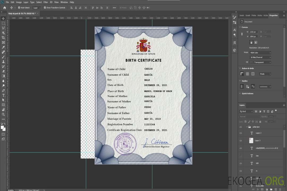Select the Dodge tool
This screenshot has width=287, height=191.
click(x=3, y=85)
